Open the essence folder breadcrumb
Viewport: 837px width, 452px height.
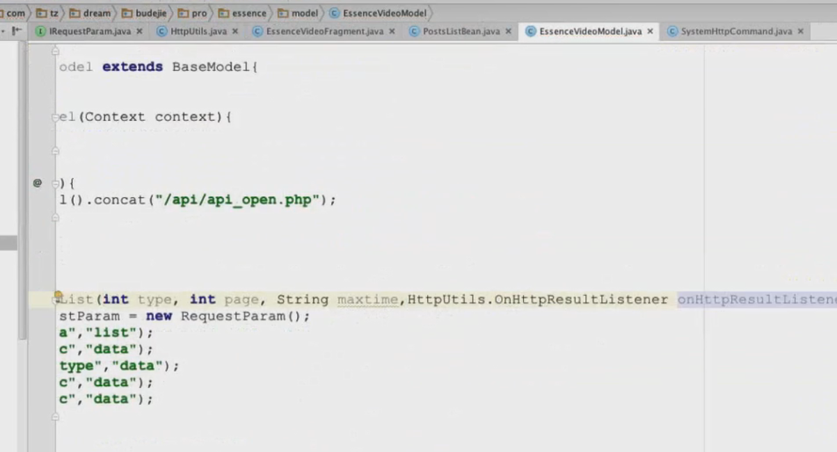coord(242,13)
